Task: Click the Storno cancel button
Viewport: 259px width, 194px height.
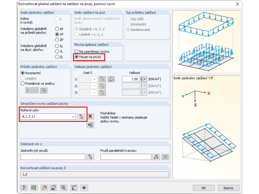Action: (x=228, y=188)
